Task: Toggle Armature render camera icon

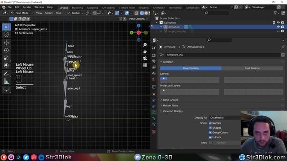Action: 283,27
